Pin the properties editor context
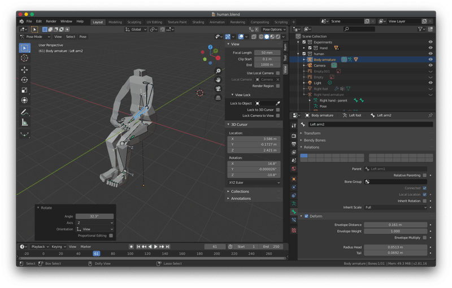The width and height of the screenshot is (452, 288). point(431,115)
